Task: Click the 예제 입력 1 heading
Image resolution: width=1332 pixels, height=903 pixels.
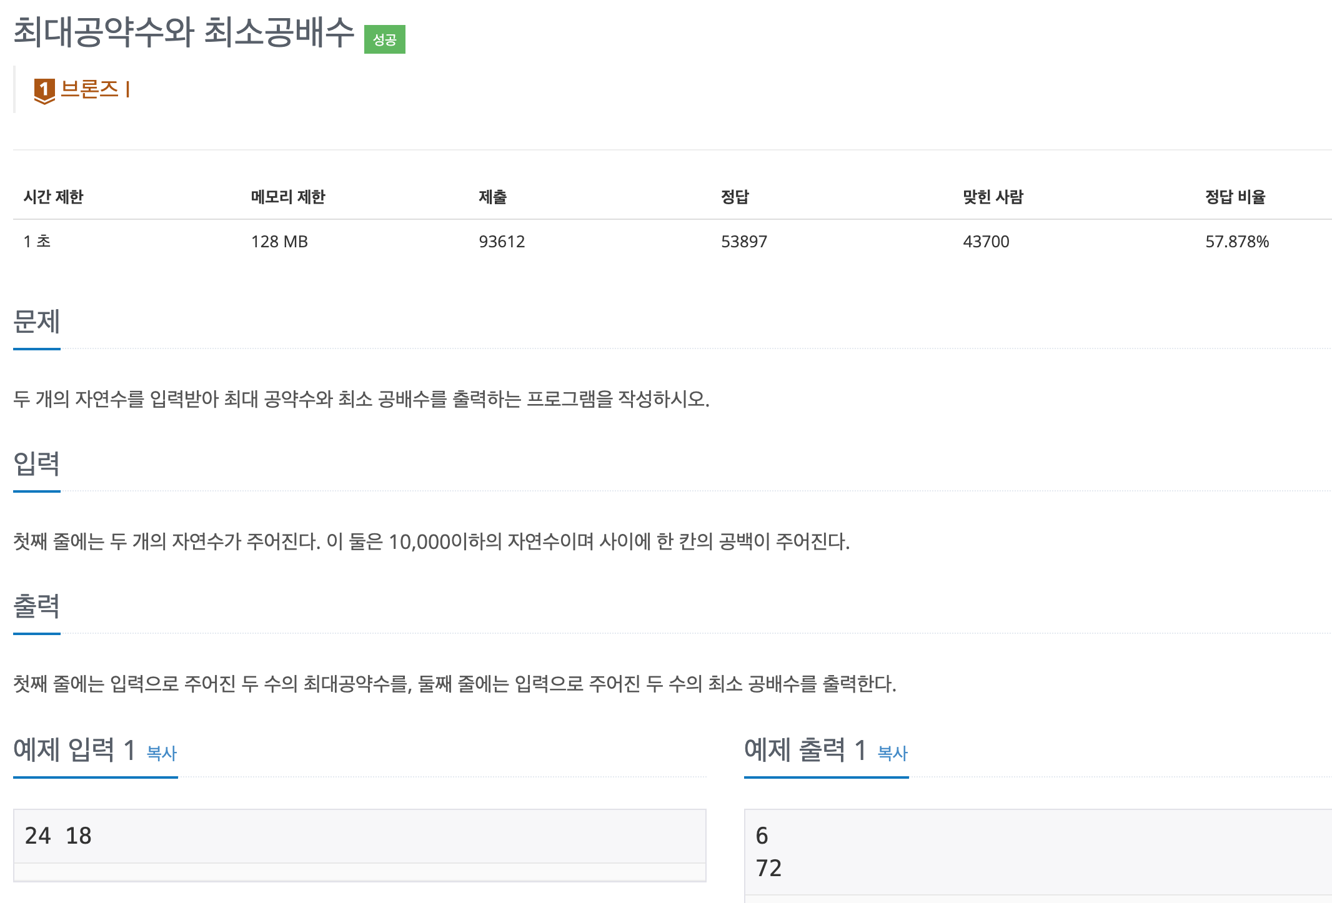Action: pyautogui.click(x=73, y=749)
